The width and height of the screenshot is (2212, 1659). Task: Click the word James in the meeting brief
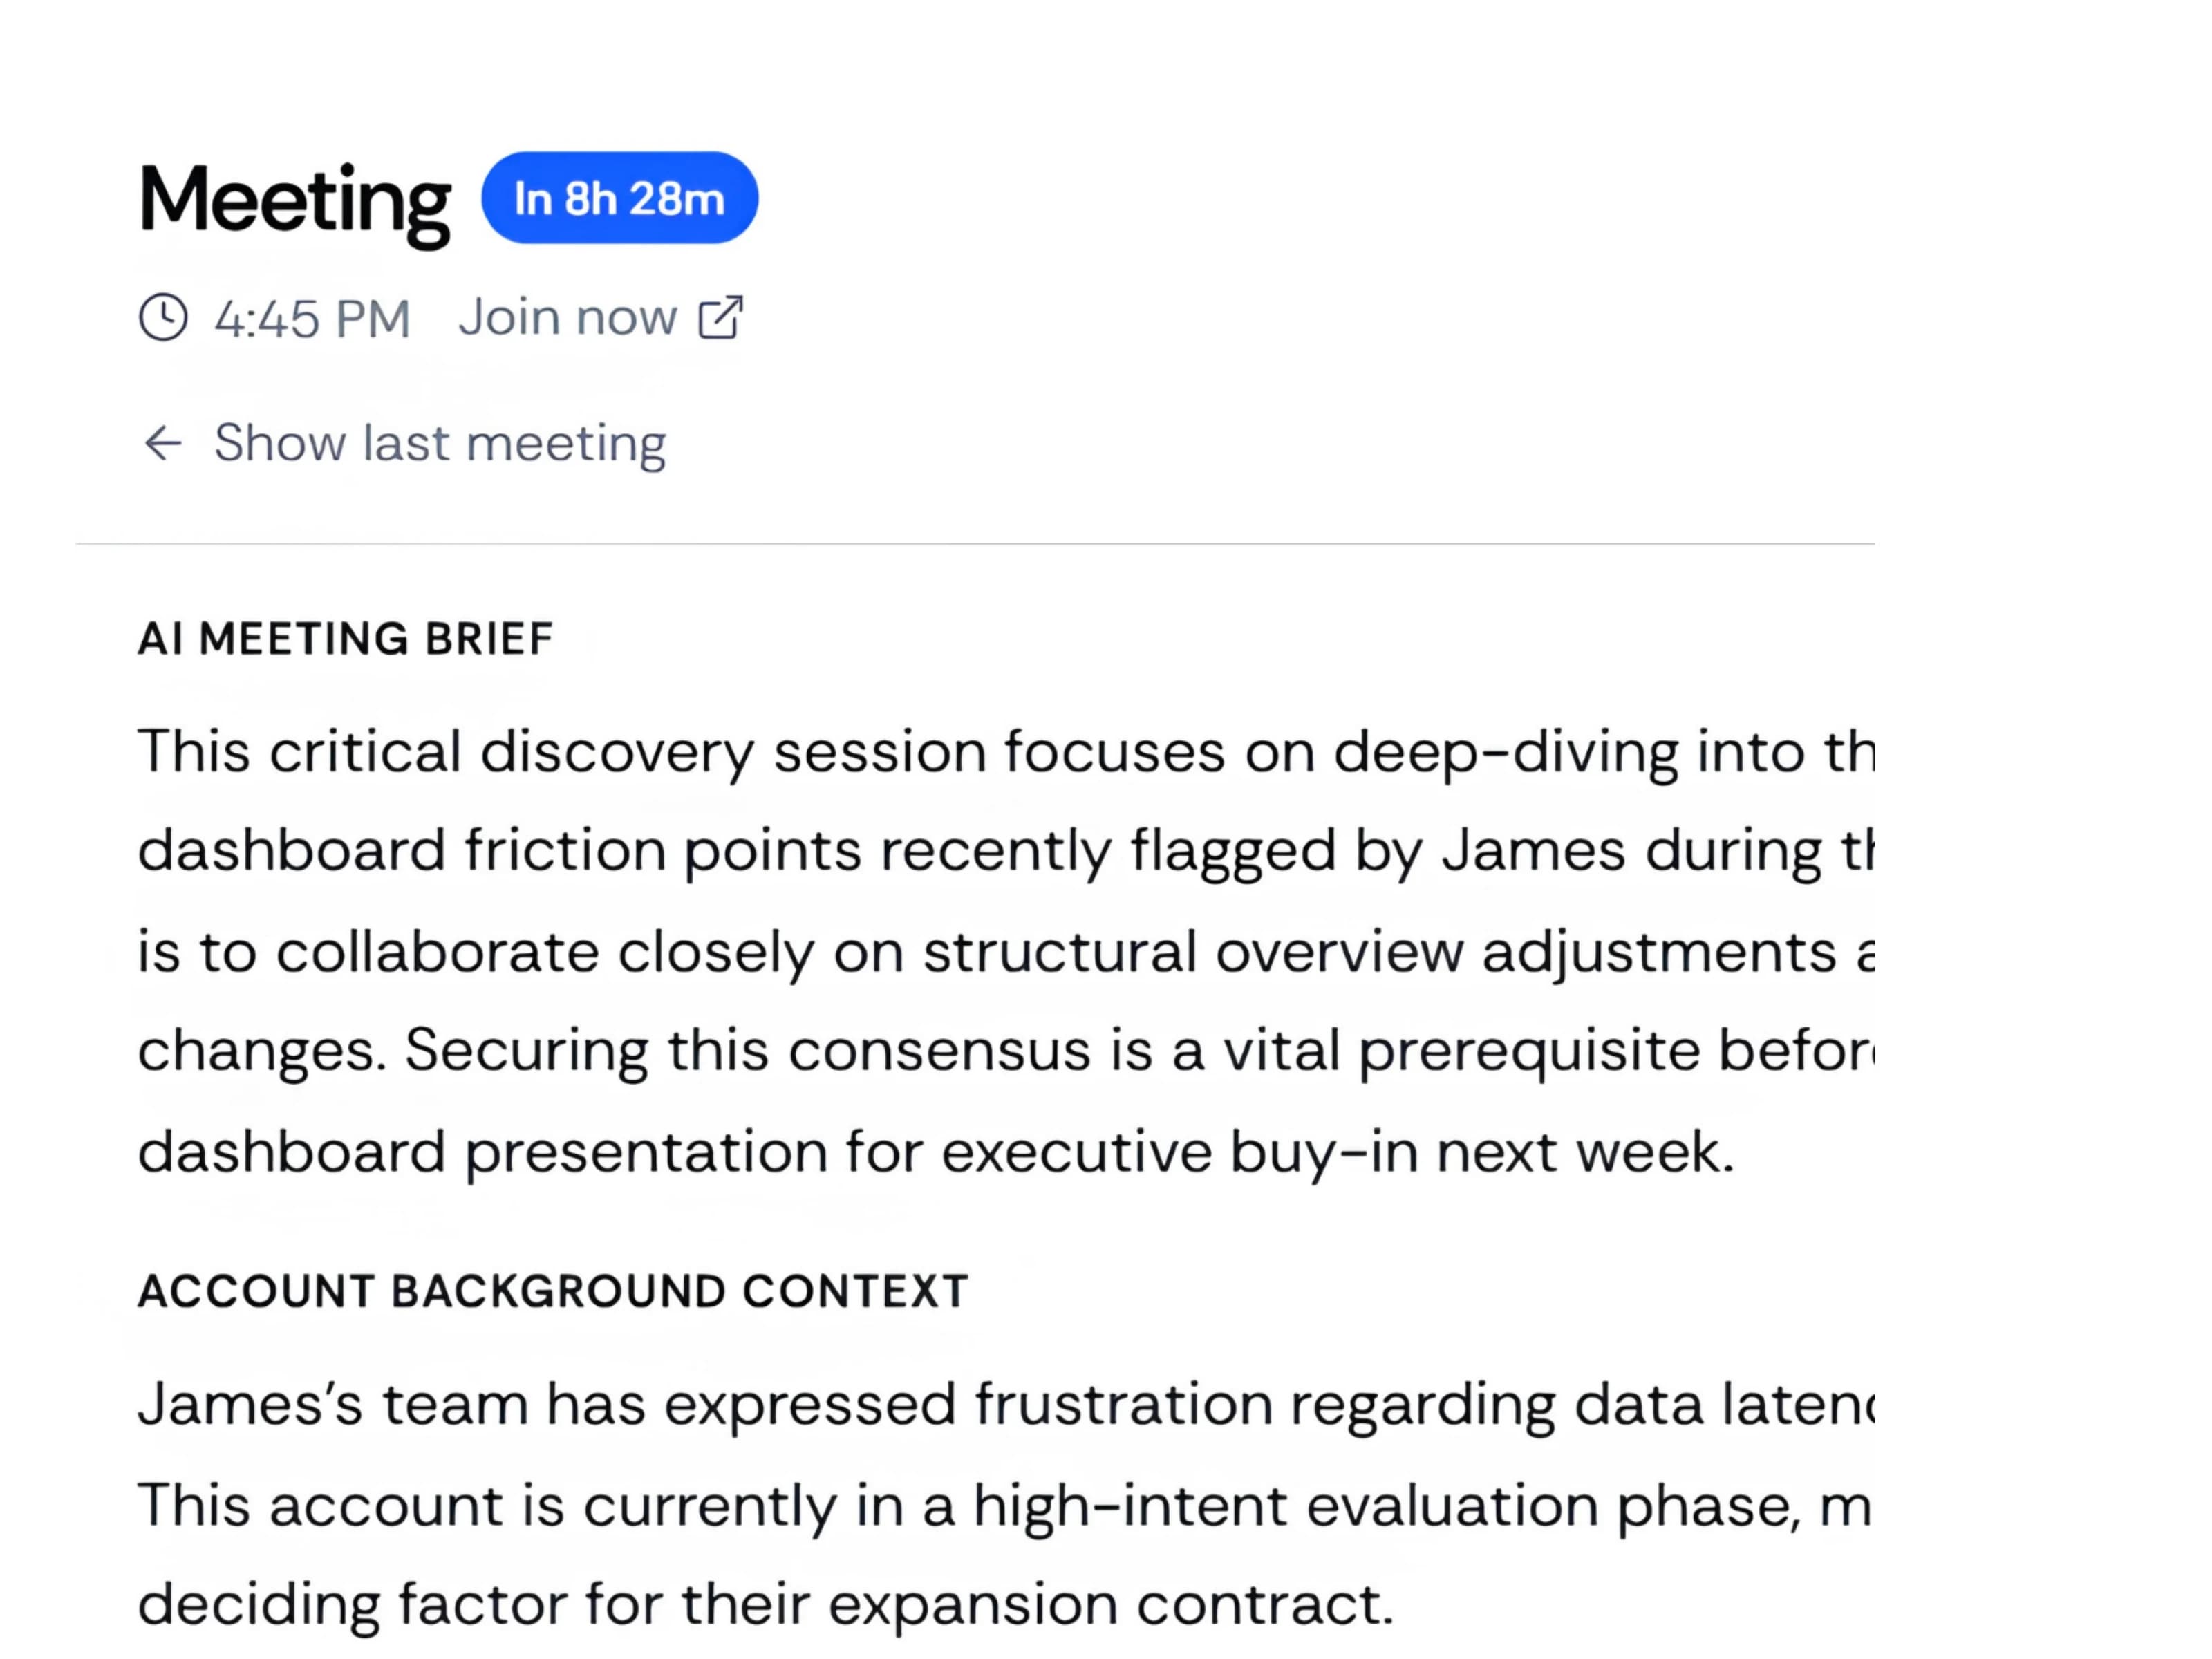[x=1533, y=851]
